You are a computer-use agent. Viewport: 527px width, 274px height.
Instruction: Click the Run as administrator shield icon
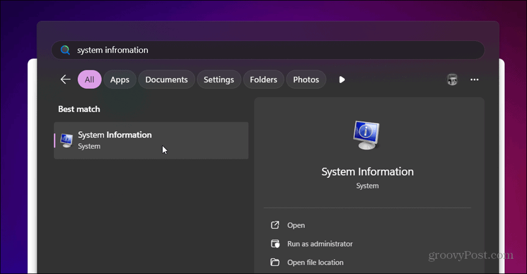(275, 244)
